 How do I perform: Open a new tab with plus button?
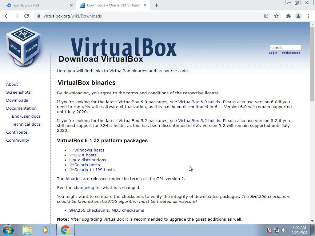click(157, 5)
